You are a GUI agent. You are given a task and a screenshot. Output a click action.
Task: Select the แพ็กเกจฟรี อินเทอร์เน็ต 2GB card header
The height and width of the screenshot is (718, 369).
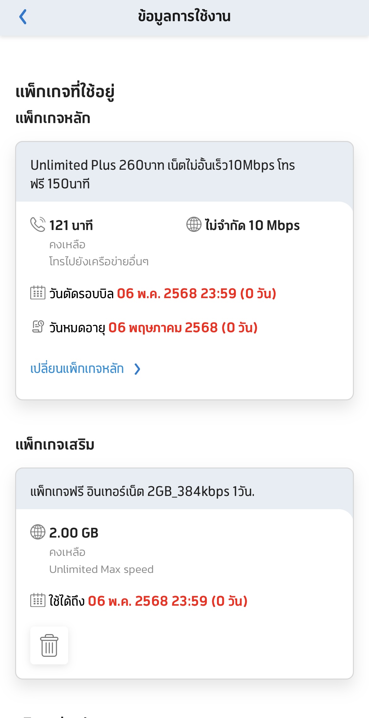[184, 489]
